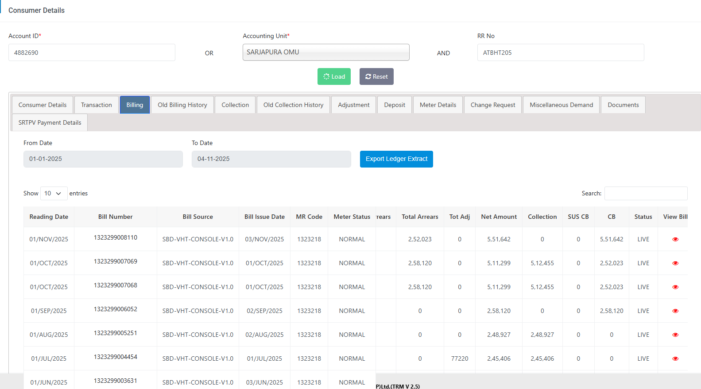
Task: Open the Meter Details tab
Action: point(438,105)
